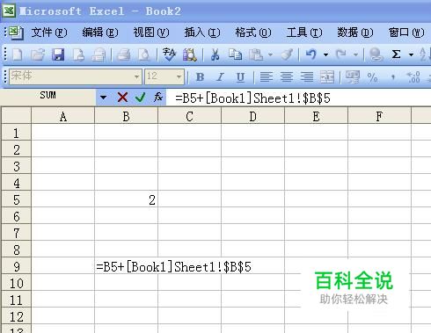Select column D header
This screenshot has width=431, height=333.
[x=252, y=117]
